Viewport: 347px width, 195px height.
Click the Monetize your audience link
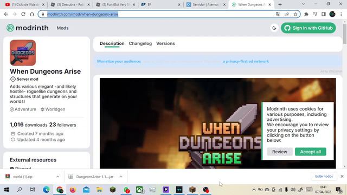(119, 61)
